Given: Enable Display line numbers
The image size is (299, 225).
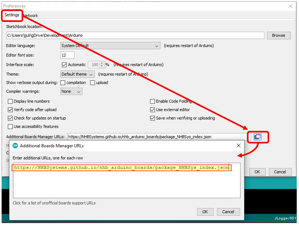Looking at the screenshot, I should (x=10, y=101).
